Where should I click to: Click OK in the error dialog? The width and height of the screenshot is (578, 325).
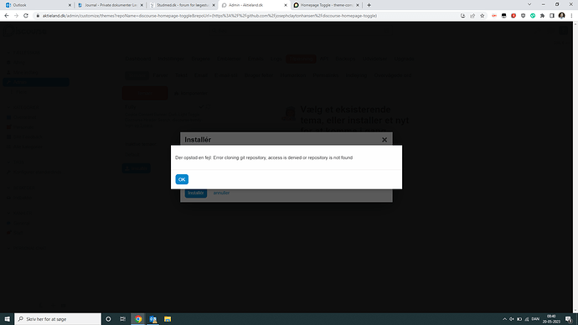pos(182,179)
